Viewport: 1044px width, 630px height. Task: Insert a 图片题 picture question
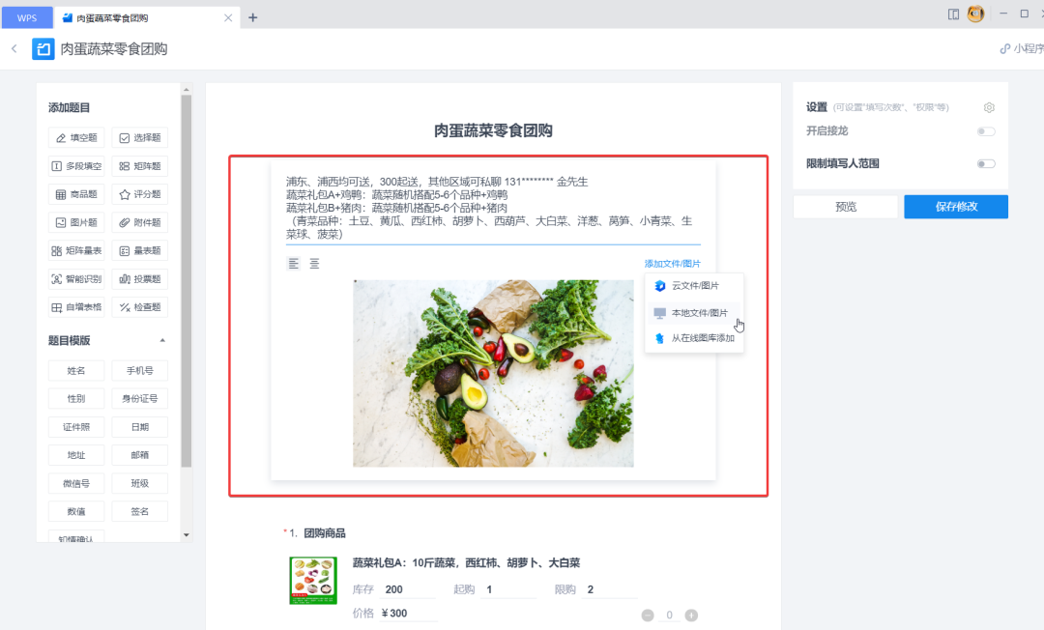(x=76, y=221)
